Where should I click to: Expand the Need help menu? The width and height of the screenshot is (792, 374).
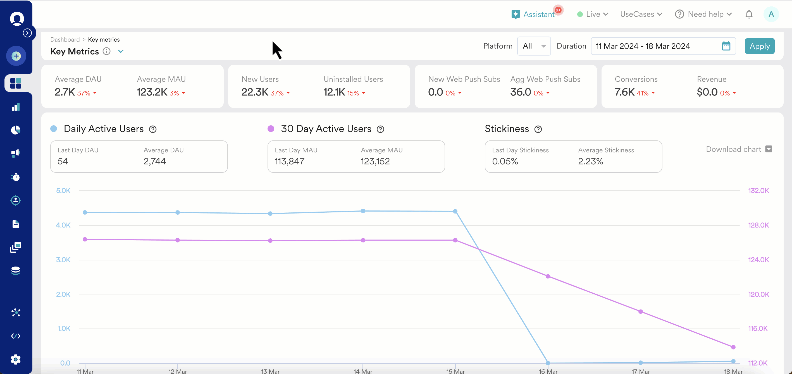pyautogui.click(x=704, y=14)
